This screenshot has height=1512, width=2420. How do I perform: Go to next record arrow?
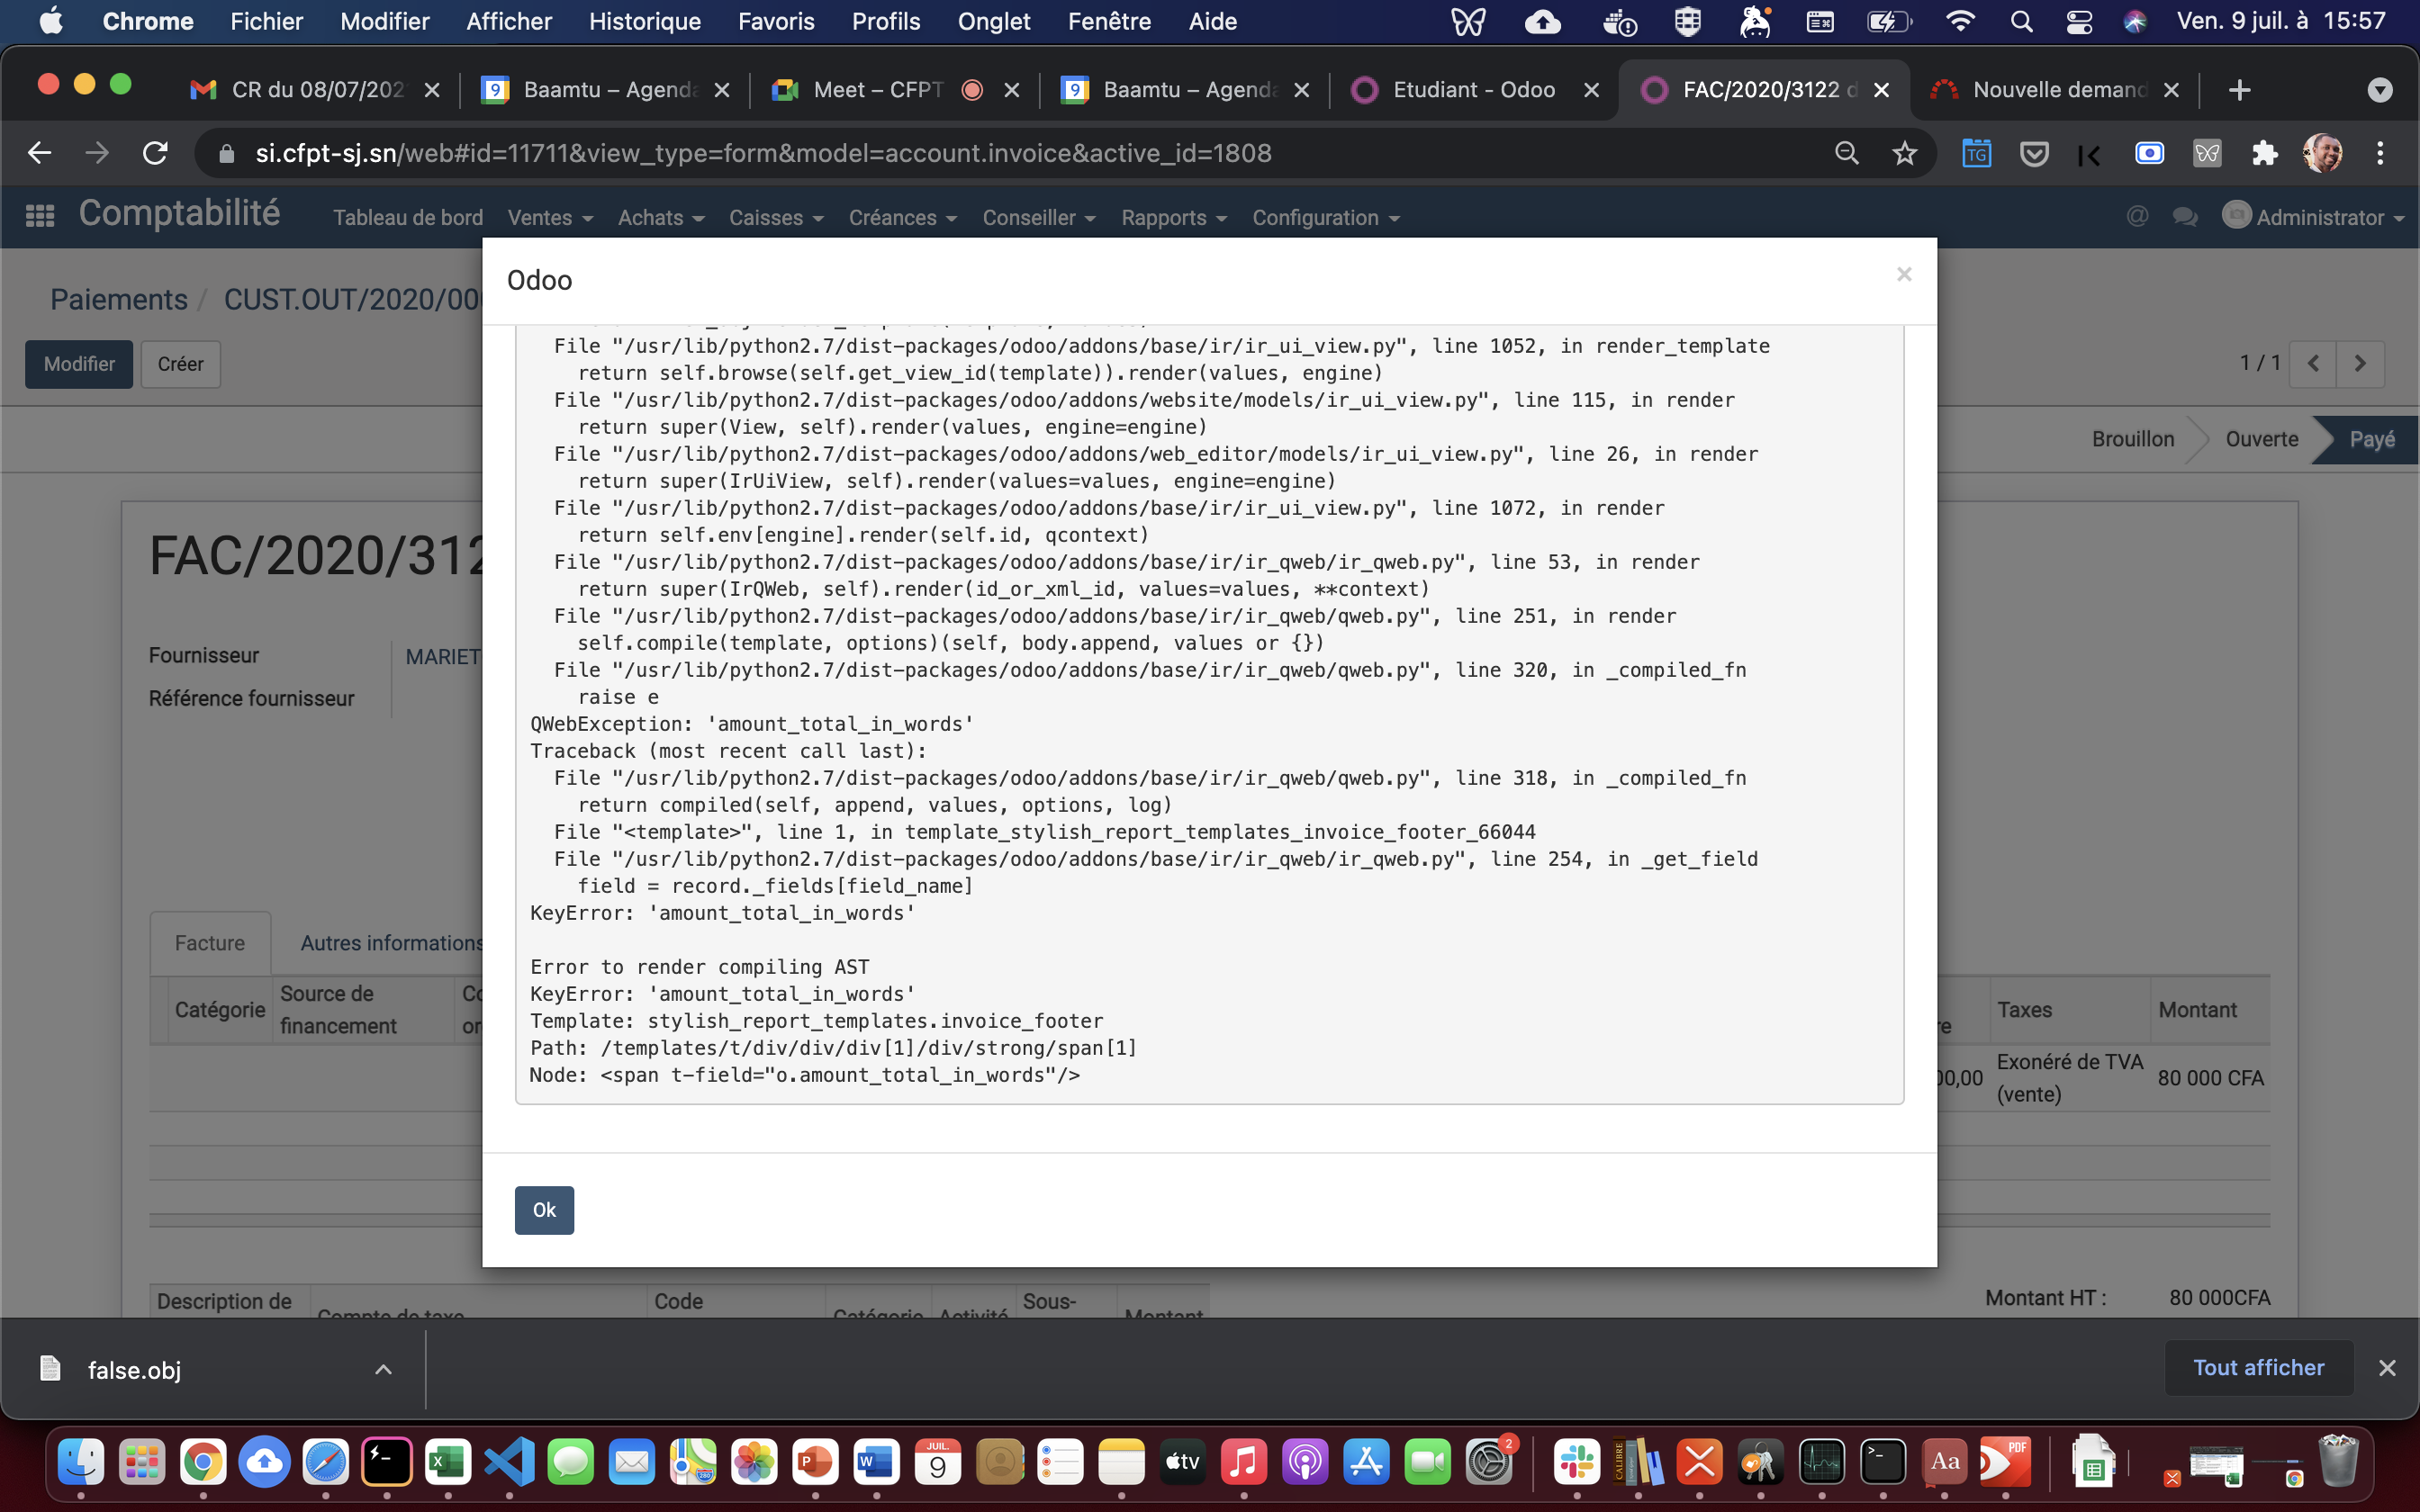coord(2360,364)
